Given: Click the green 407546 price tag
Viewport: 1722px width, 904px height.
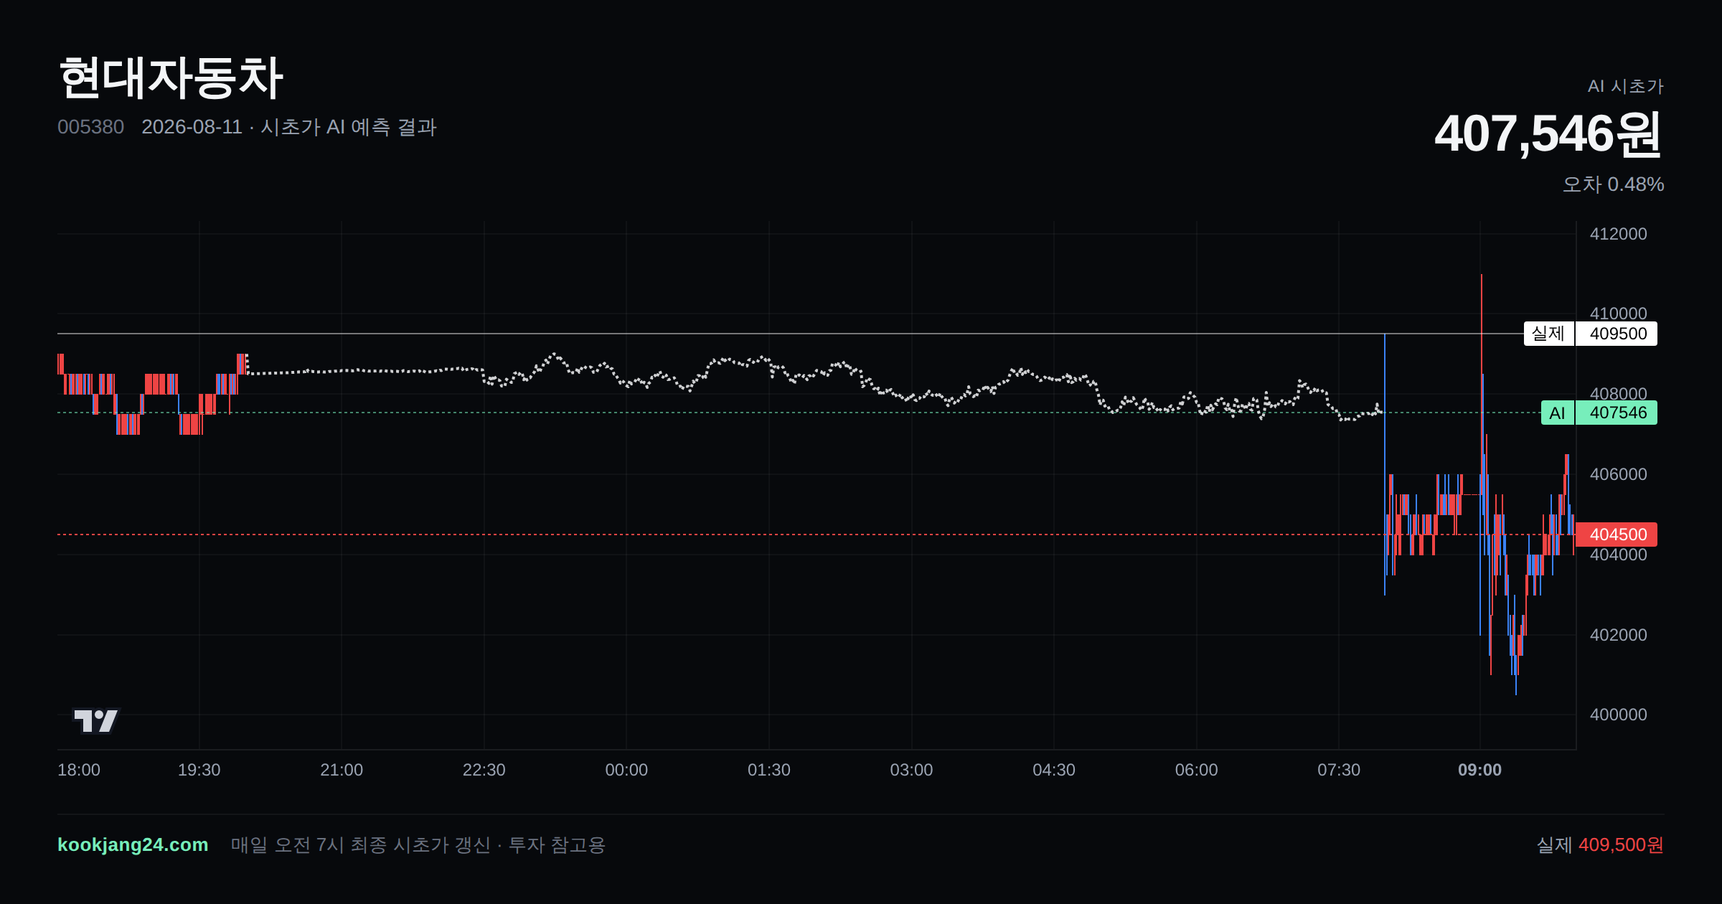Looking at the screenshot, I should click(x=1617, y=413).
